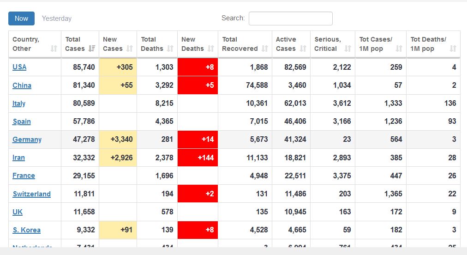The height and width of the screenshot is (255, 467).
Task: Sort by Total Cases using sort icon
Action: 92,49
